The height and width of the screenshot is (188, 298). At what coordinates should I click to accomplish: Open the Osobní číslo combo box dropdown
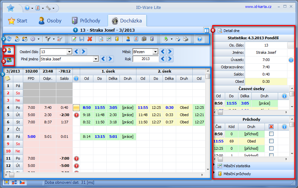click(70, 52)
